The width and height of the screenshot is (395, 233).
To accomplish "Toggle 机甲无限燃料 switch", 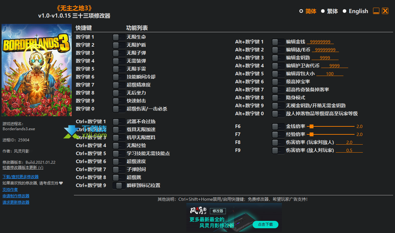I will (119, 138).
